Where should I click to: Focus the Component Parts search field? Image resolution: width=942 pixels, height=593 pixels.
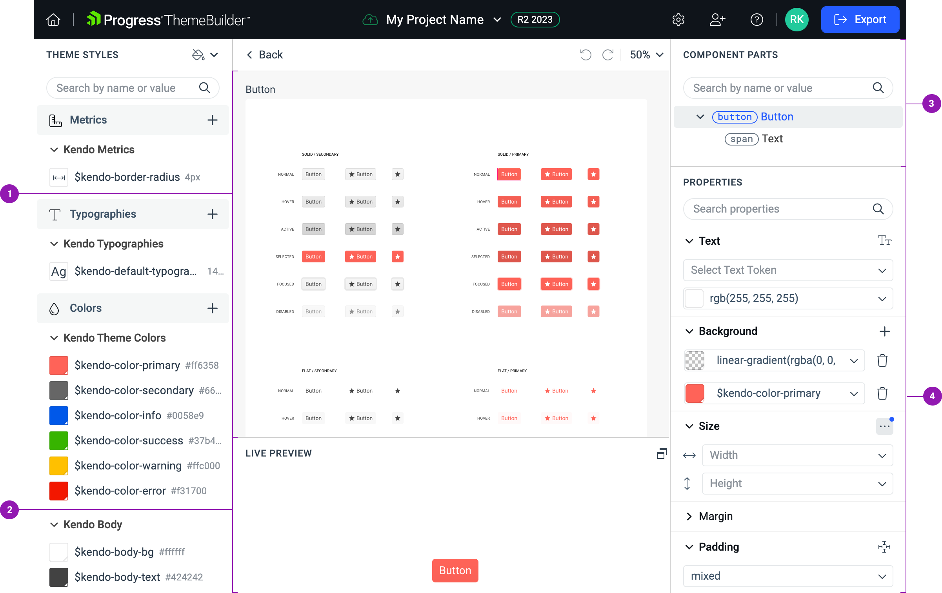pyautogui.click(x=788, y=88)
